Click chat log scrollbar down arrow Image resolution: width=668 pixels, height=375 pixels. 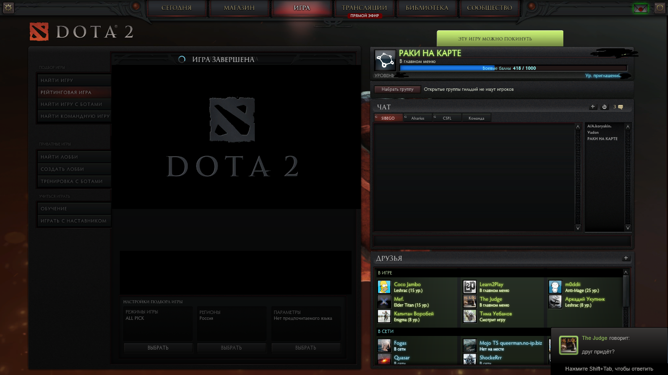pos(578,228)
